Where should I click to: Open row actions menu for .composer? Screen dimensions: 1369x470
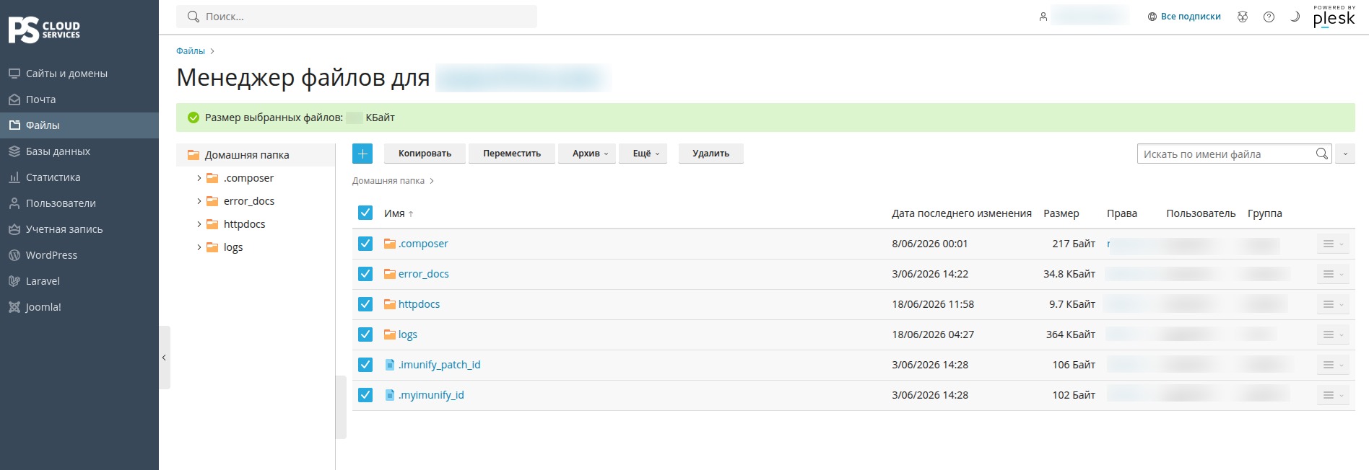pyautogui.click(x=1333, y=244)
